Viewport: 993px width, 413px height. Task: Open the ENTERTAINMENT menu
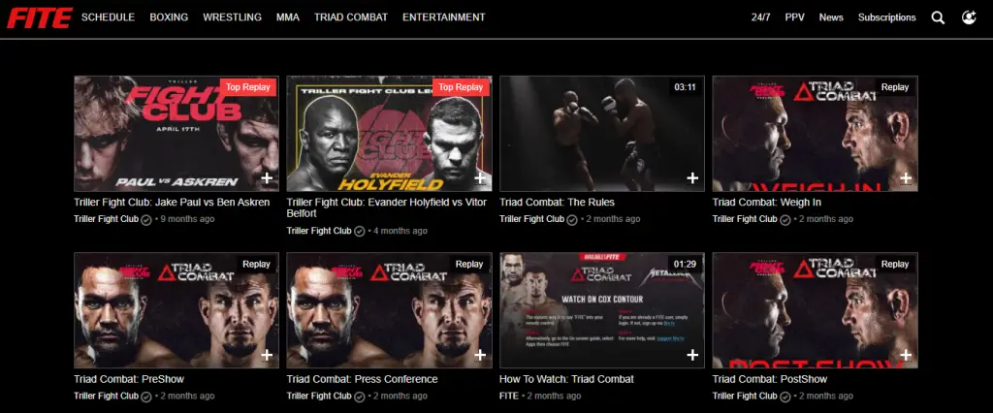click(x=444, y=17)
